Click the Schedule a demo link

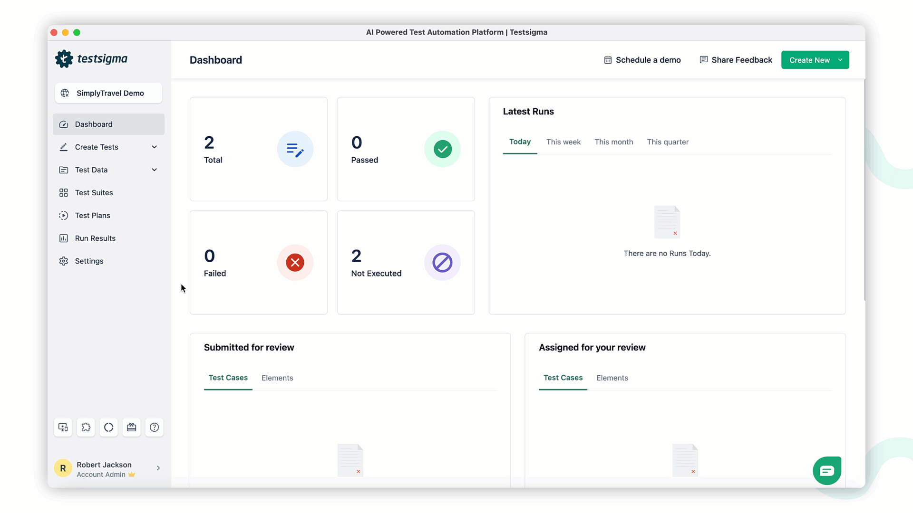point(642,60)
